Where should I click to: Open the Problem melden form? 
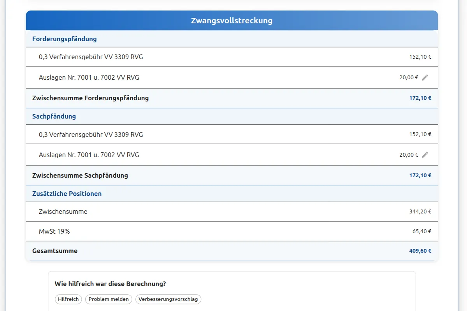[108, 299]
